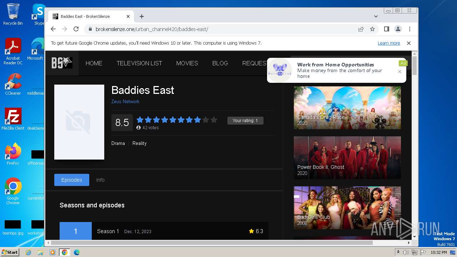Open MOVIES menu item

(x=187, y=63)
